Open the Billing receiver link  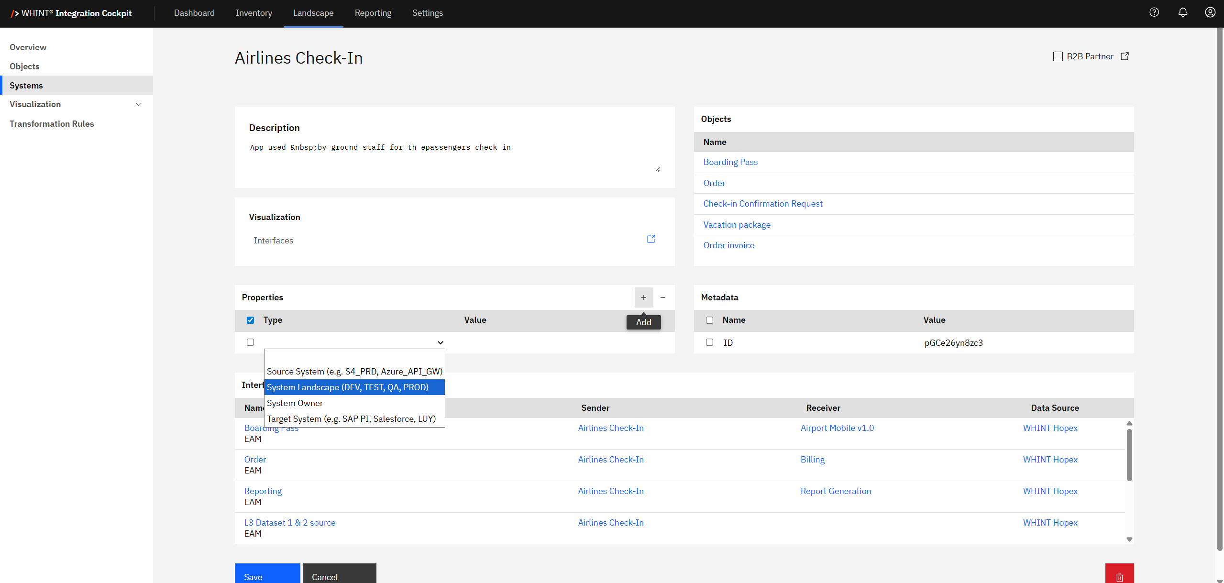[813, 460]
